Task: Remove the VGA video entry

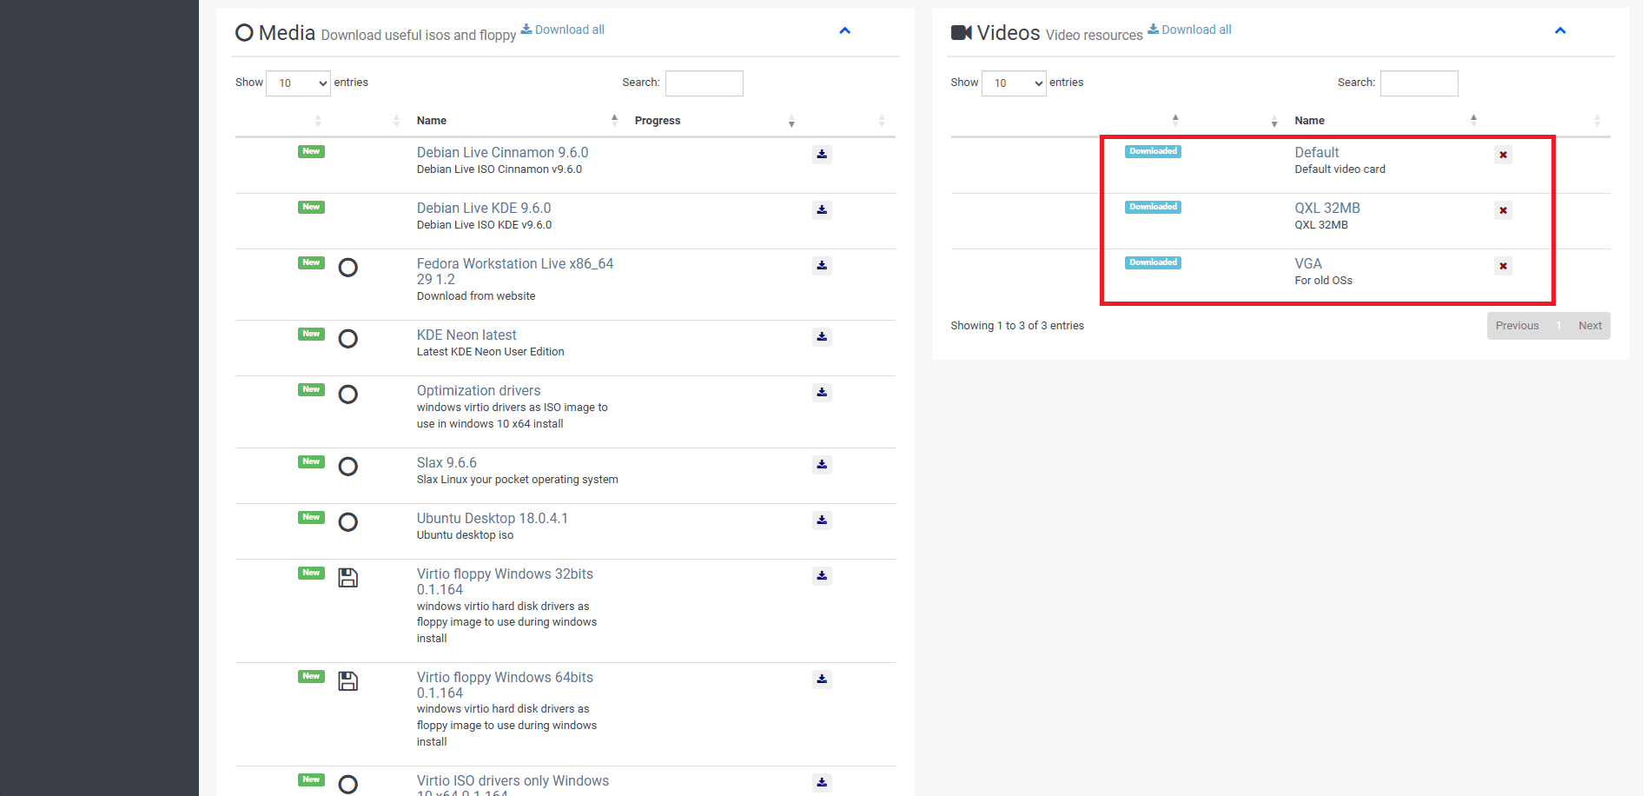Action: [1503, 266]
